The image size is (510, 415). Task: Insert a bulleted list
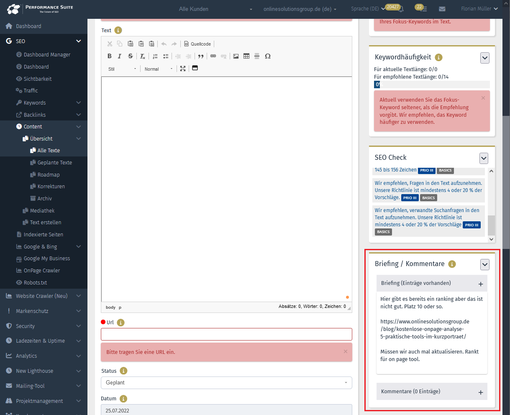pyautogui.click(x=166, y=56)
